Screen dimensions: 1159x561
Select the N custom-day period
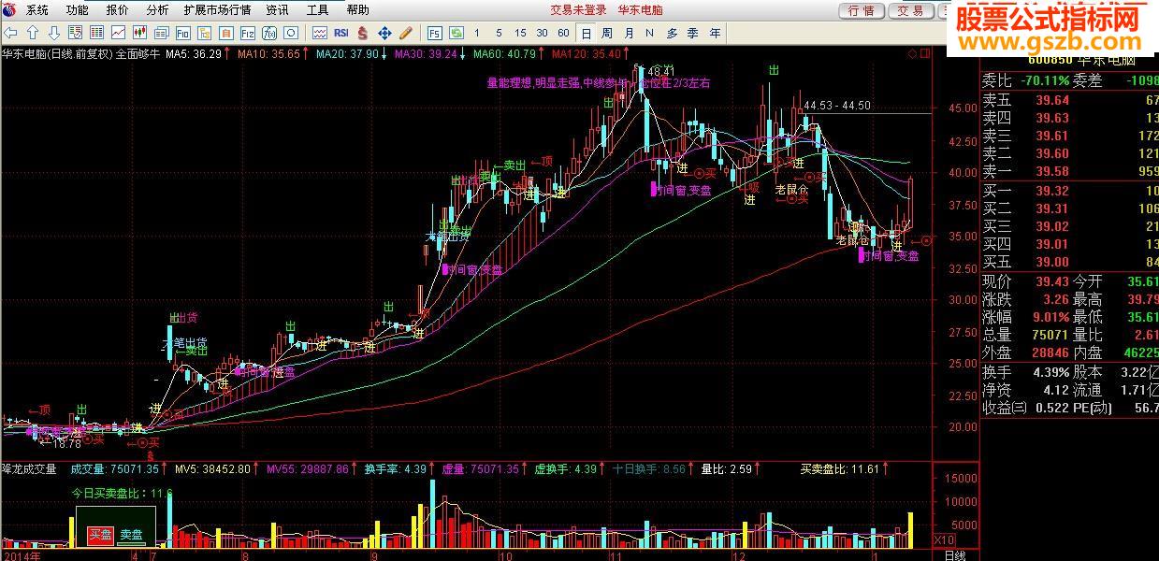click(650, 33)
